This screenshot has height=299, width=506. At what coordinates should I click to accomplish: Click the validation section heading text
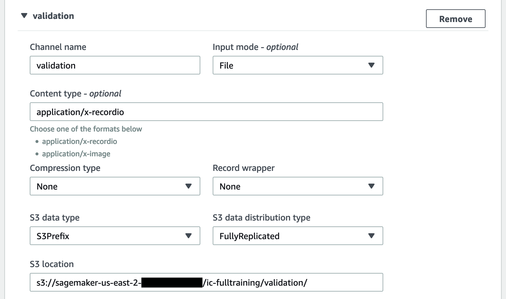point(53,16)
